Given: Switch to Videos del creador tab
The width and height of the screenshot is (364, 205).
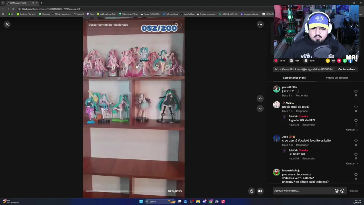Looking at the screenshot, I should [337, 78].
